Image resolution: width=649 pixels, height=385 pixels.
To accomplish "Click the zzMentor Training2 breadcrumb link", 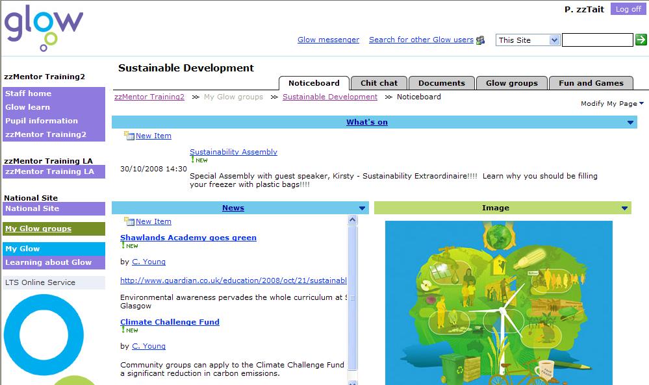I will pyautogui.click(x=149, y=97).
